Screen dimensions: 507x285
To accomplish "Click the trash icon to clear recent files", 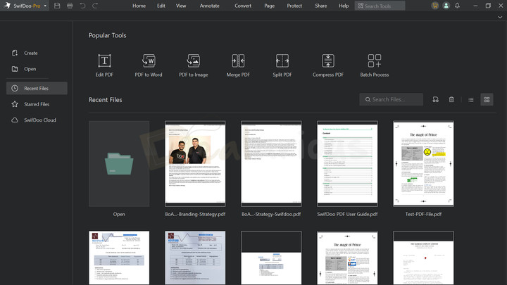I will click(451, 99).
